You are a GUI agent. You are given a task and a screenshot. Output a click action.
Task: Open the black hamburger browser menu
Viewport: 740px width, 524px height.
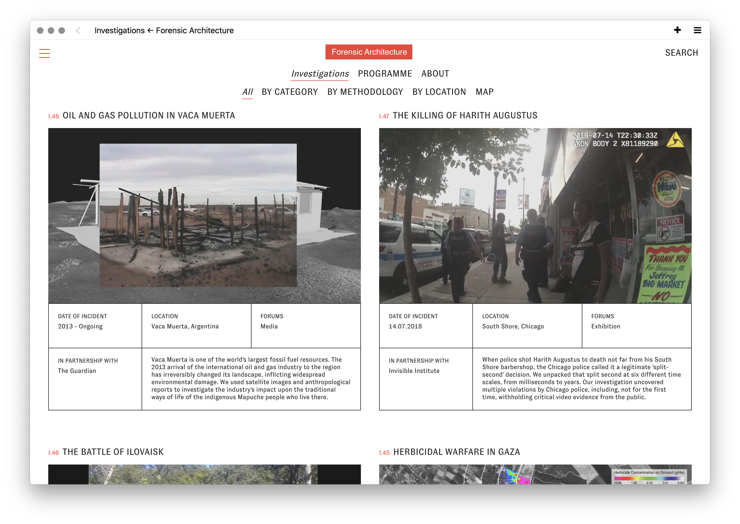(697, 30)
